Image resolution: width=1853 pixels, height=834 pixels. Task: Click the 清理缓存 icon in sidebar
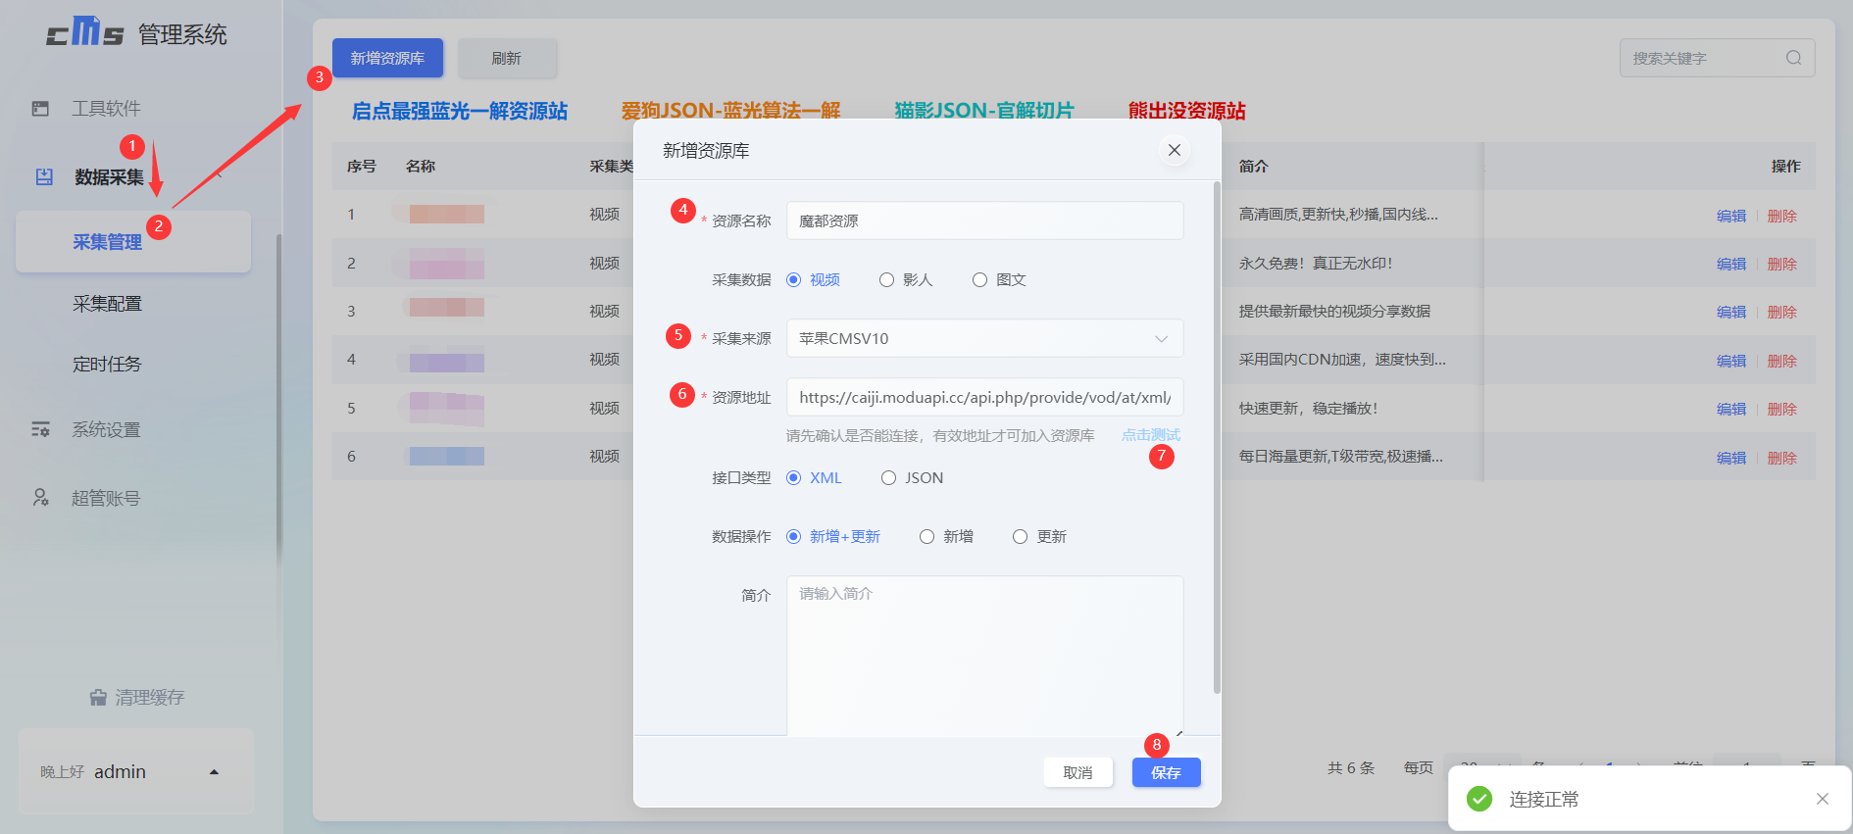click(x=98, y=698)
